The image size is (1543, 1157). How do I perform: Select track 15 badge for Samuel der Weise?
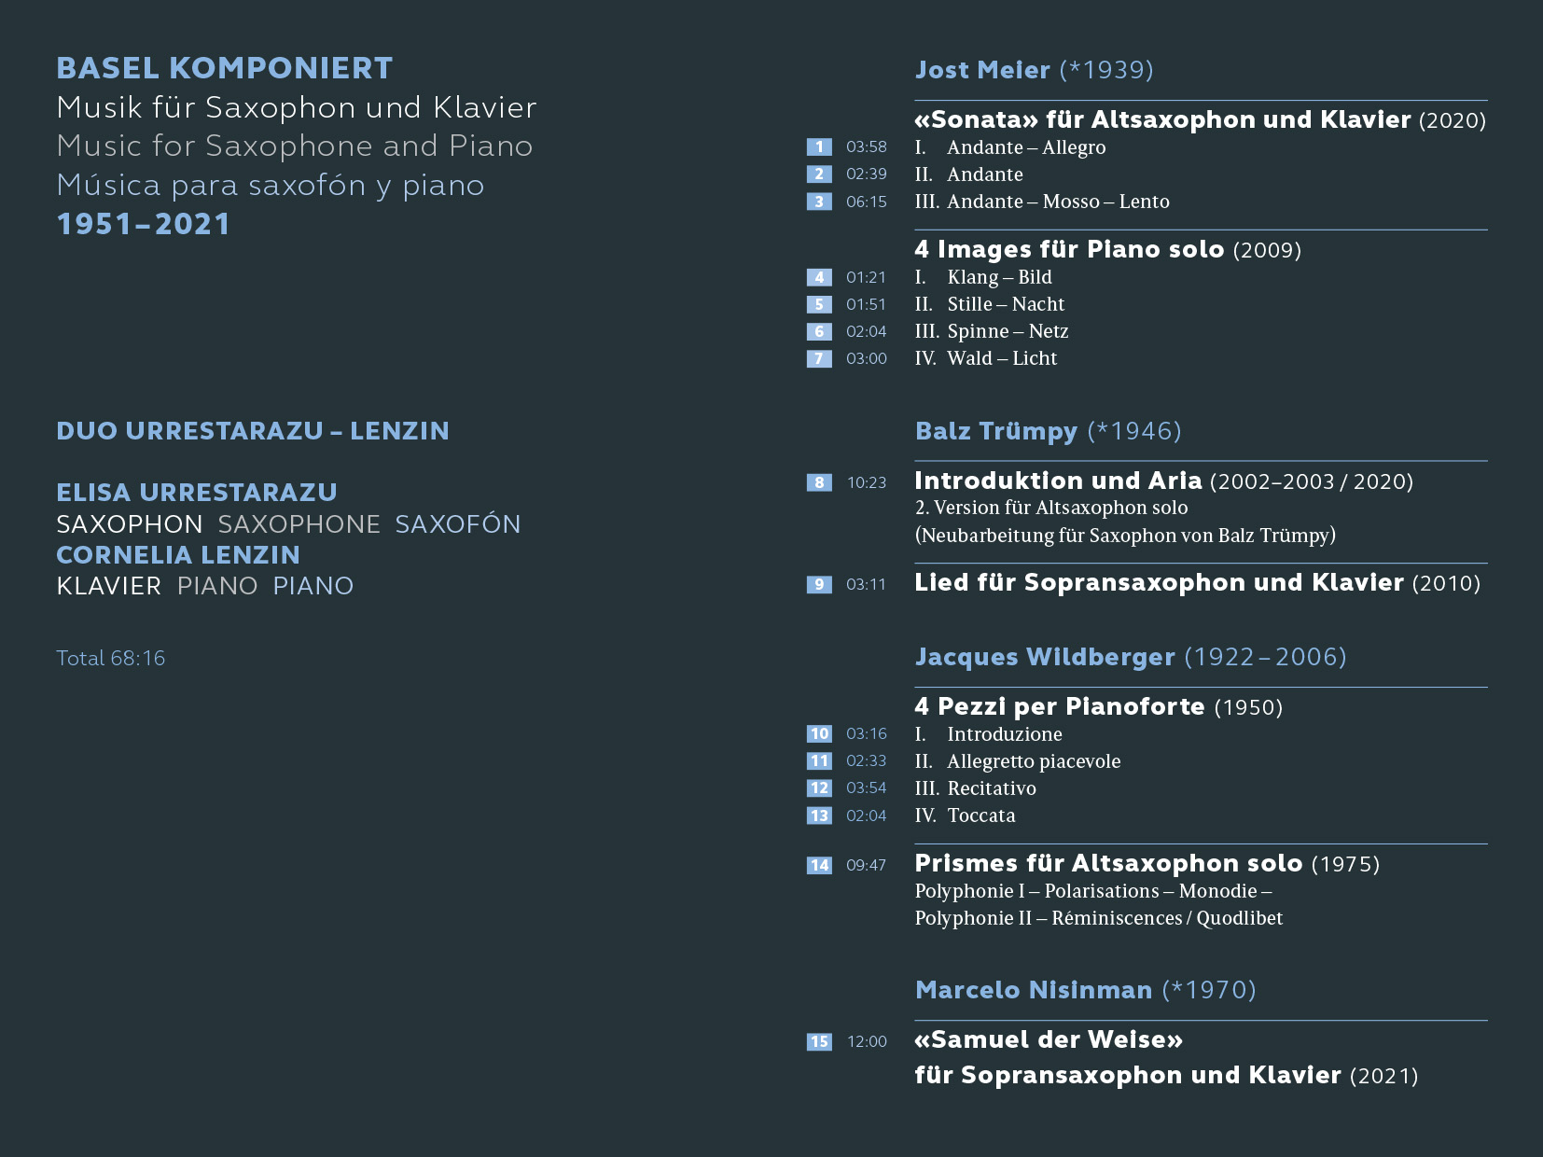coord(819,1041)
